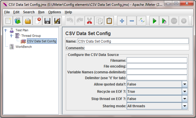
Task: Click the Toggle enable/disable icon
Action: 141,21
